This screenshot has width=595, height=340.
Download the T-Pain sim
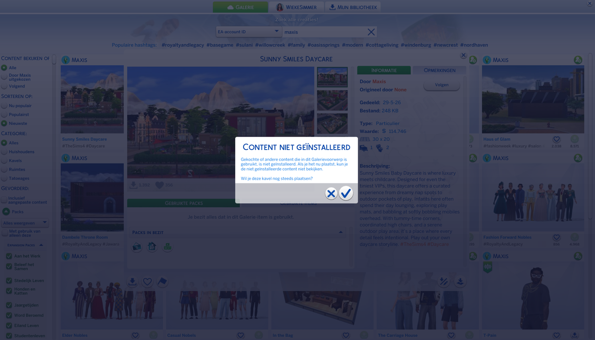click(575, 335)
